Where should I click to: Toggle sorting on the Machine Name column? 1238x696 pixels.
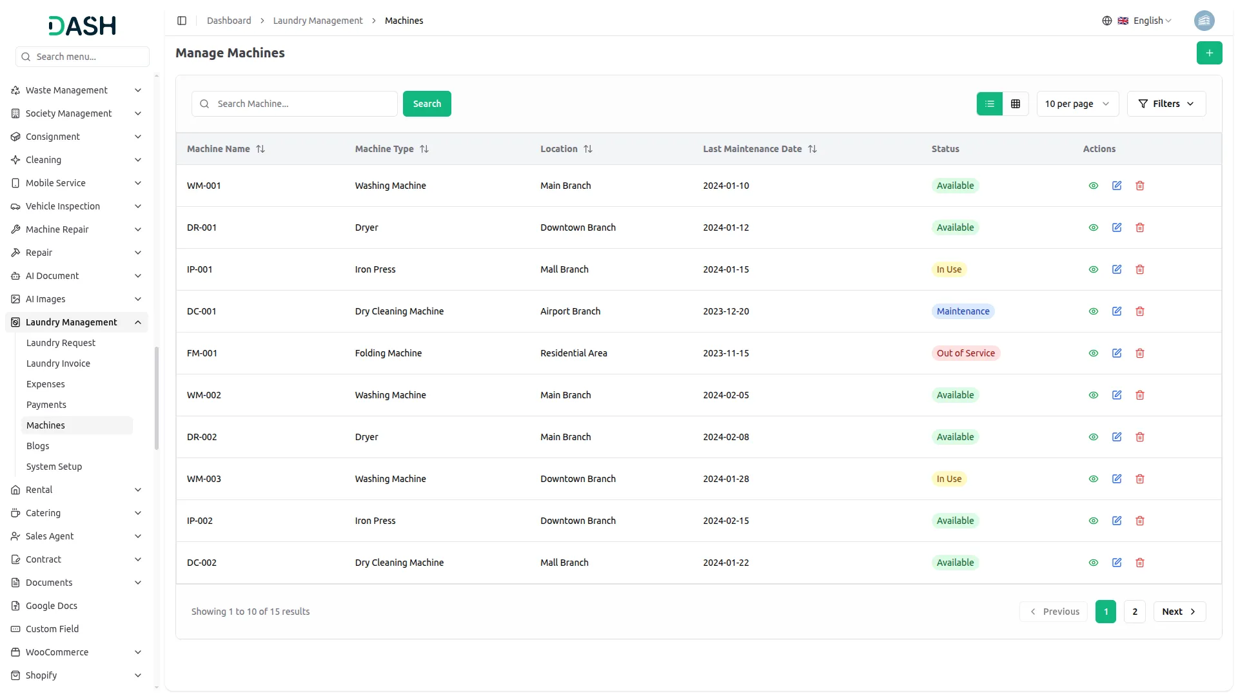[260, 148]
